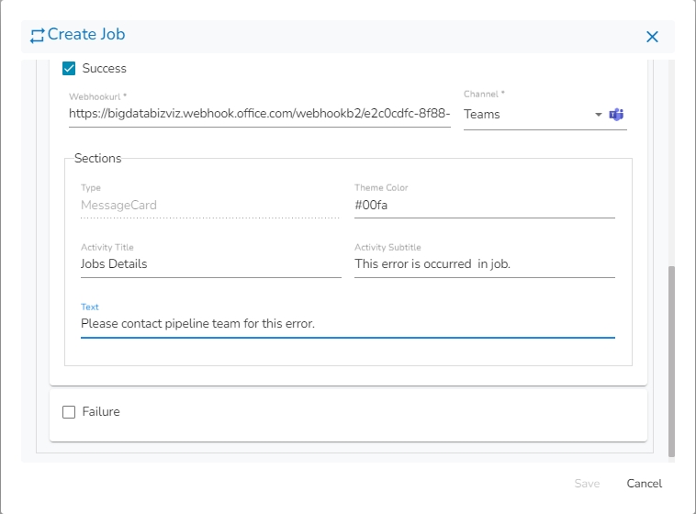Enable the Failure checkbox
Screen dimensions: 696x514
coord(69,412)
